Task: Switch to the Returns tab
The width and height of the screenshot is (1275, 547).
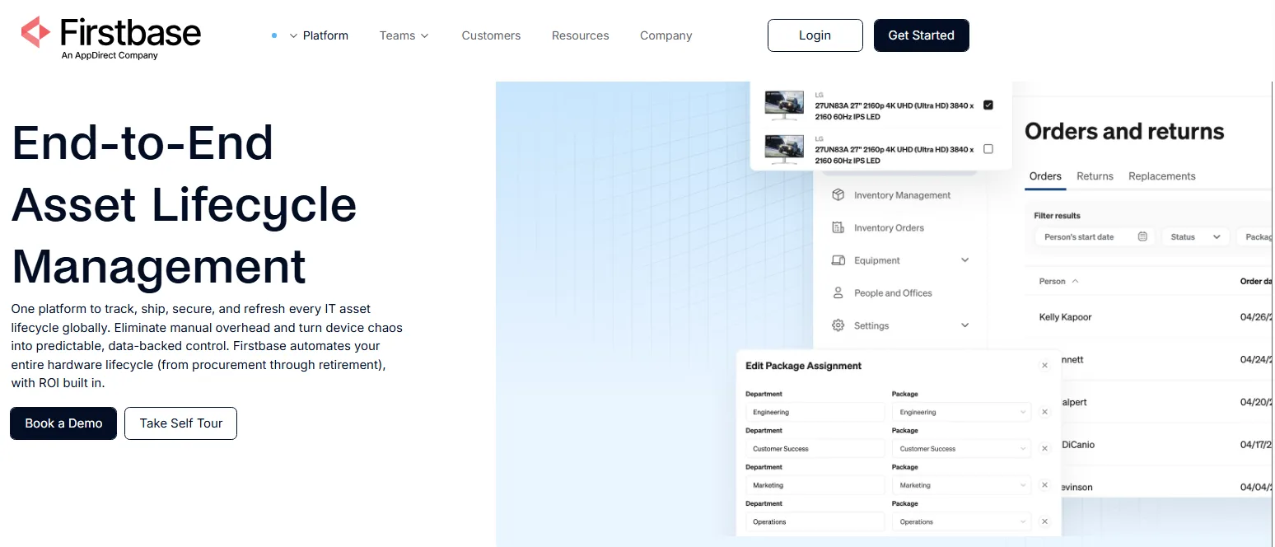Action: (1095, 176)
